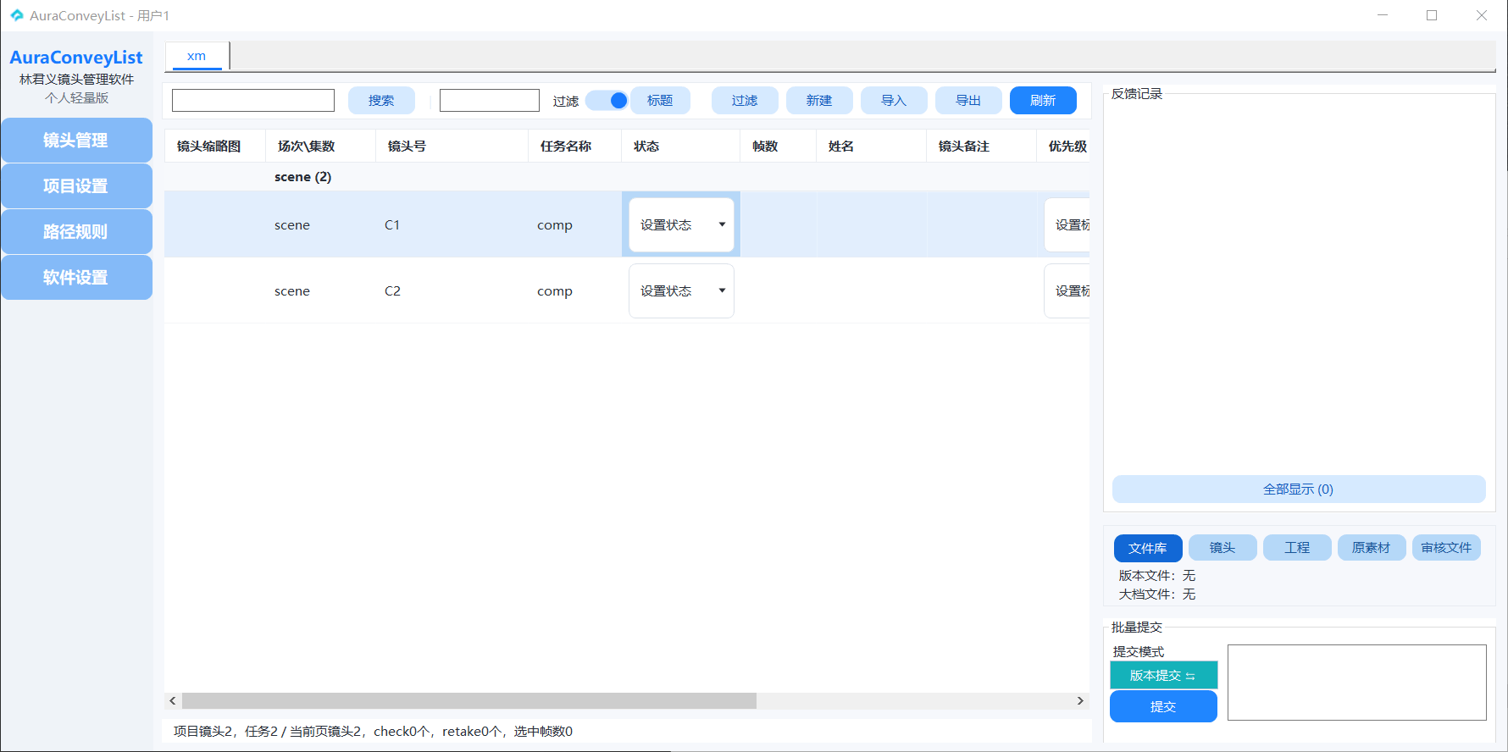The height and width of the screenshot is (752, 1508).
Task: Click the 过滤 filter button
Action: pos(745,100)
